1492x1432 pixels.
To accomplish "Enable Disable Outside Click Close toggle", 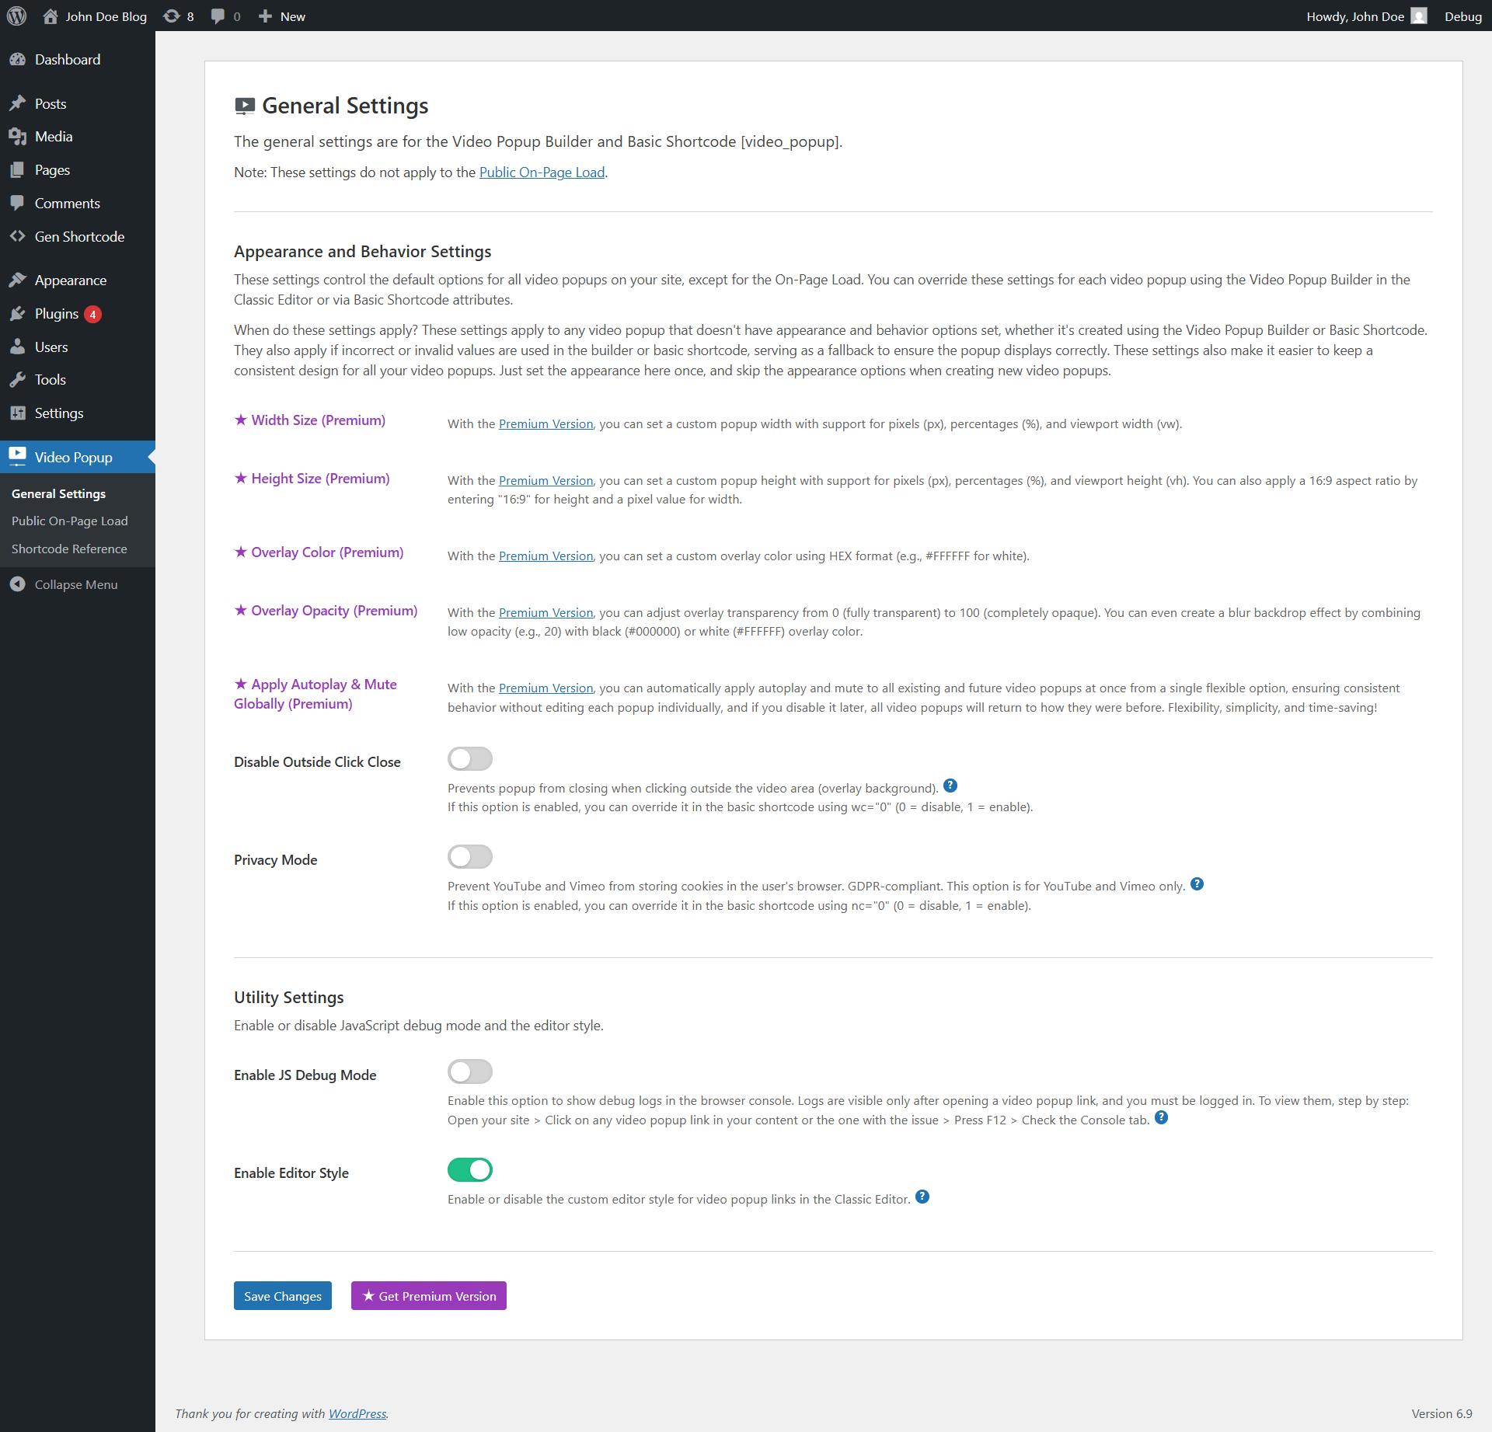I will (x=470, y=758).
